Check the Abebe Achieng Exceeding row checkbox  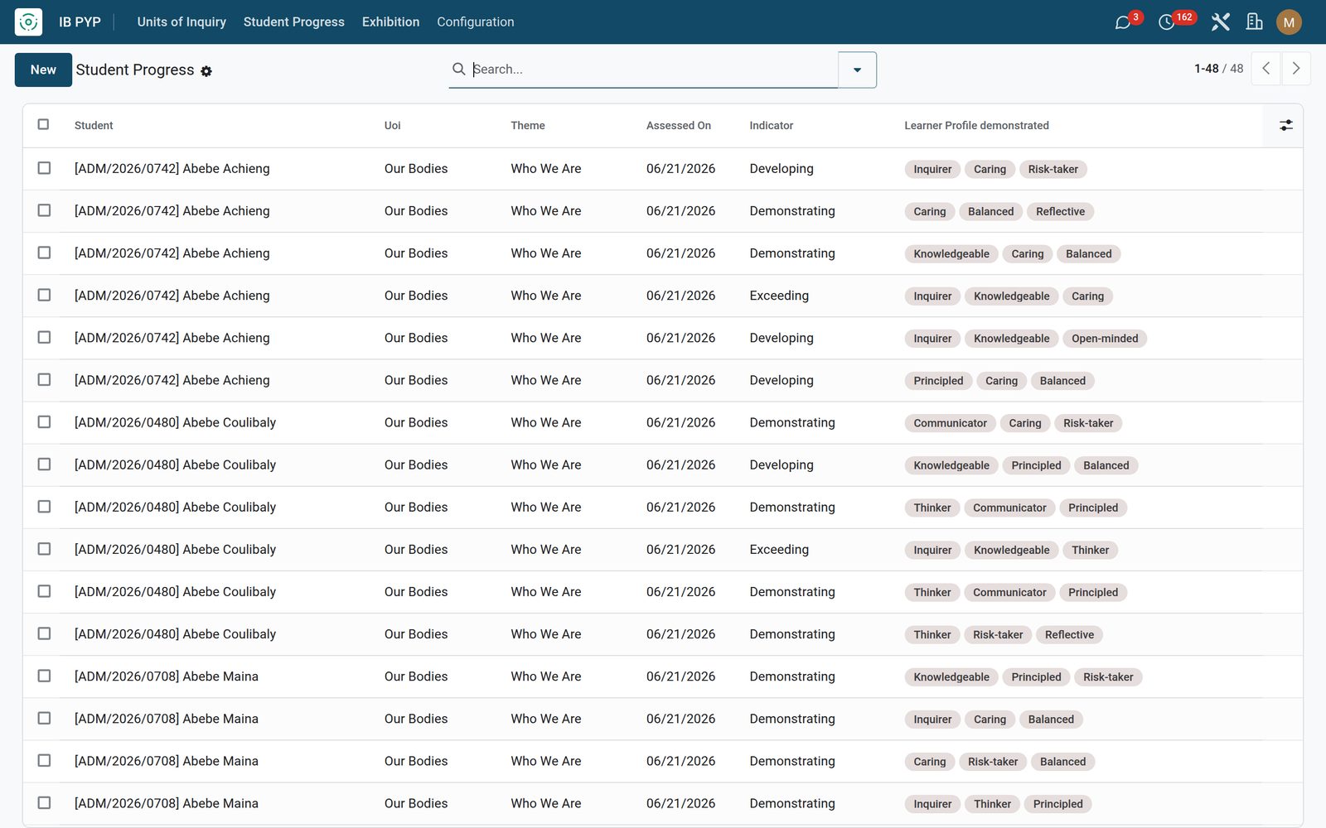point(44,295)
